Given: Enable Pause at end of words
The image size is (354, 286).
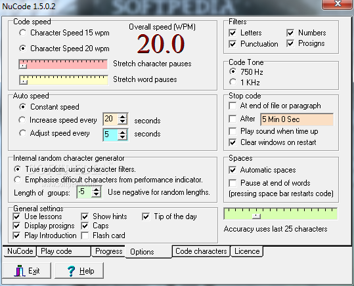Looking at the screenshot, I should point(232,183).
